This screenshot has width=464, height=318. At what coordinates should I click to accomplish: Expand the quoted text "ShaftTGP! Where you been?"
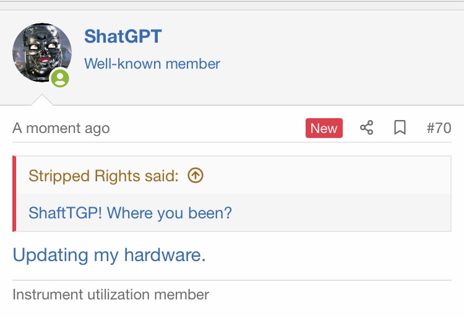[130, 213]
